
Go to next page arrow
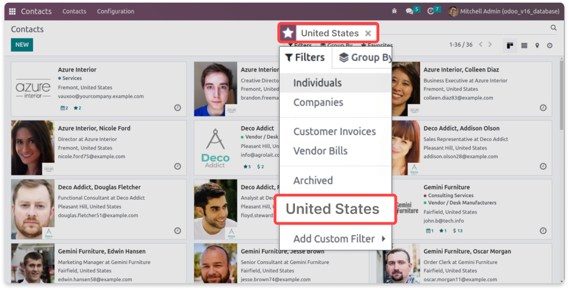490,45
